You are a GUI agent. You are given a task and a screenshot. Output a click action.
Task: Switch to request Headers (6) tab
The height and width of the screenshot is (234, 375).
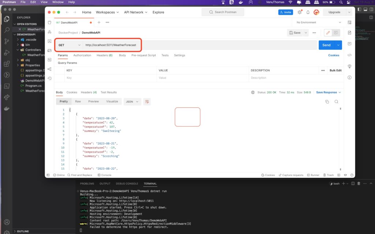tap(104, 55)
